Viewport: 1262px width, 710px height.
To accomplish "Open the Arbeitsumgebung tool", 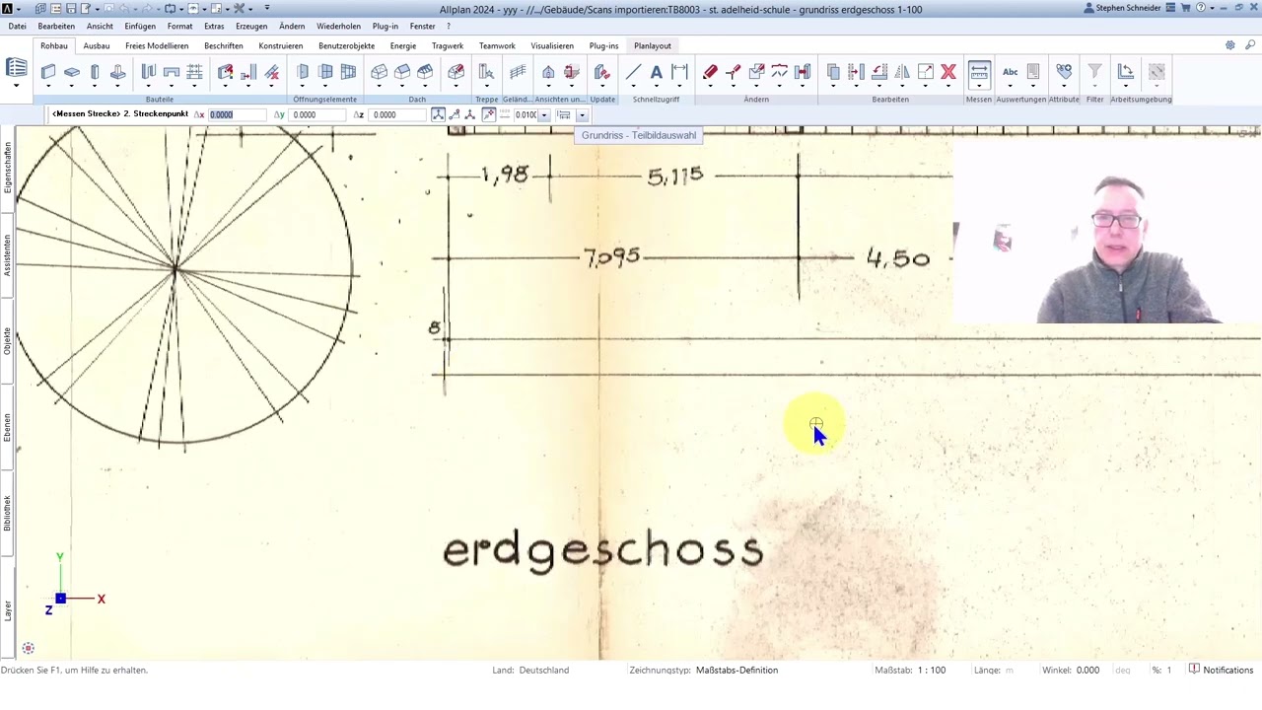I will click(x=1126, y=72).
